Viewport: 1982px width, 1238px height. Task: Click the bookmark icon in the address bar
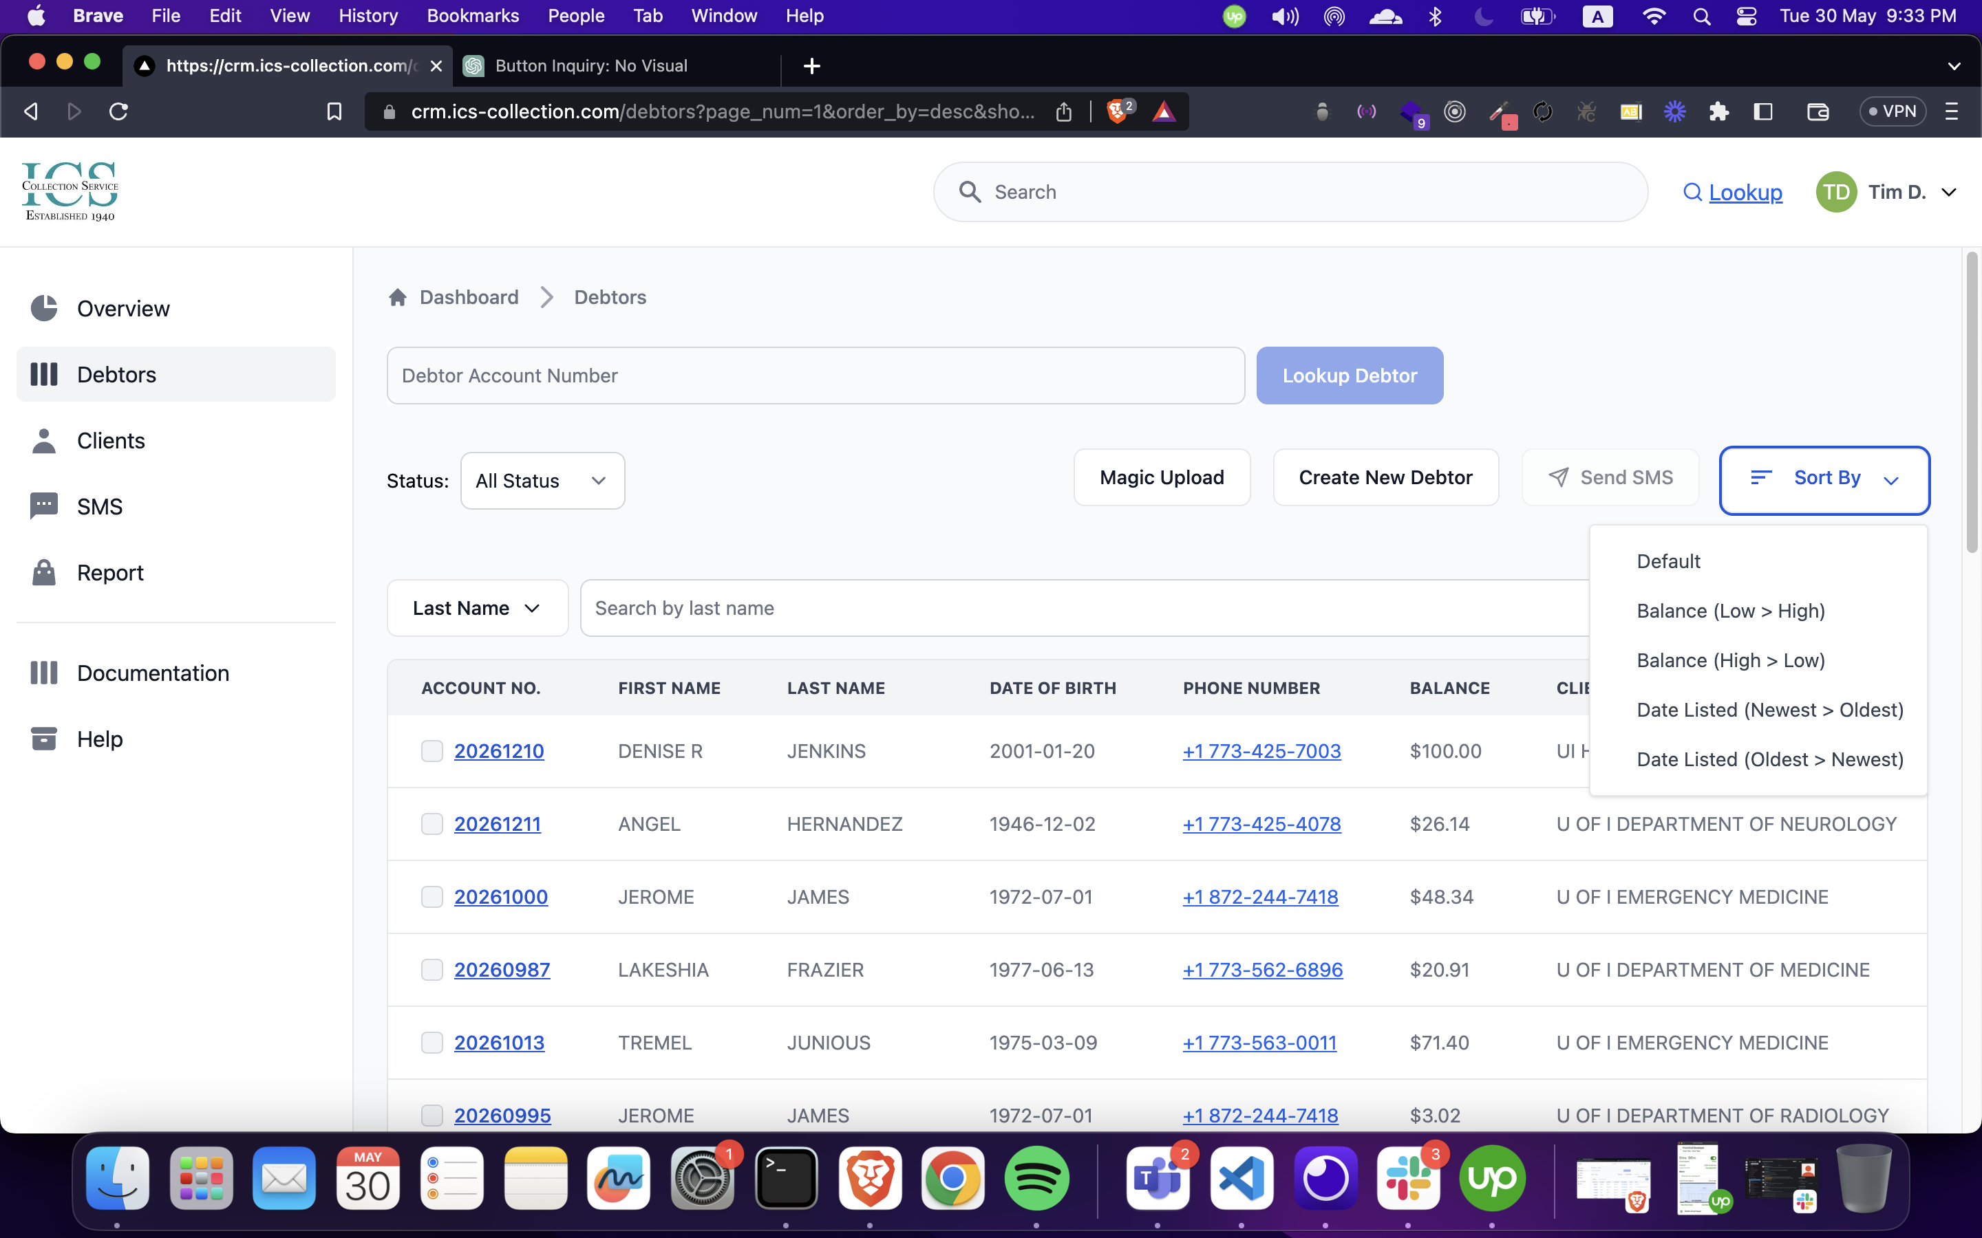pos(334,111)
